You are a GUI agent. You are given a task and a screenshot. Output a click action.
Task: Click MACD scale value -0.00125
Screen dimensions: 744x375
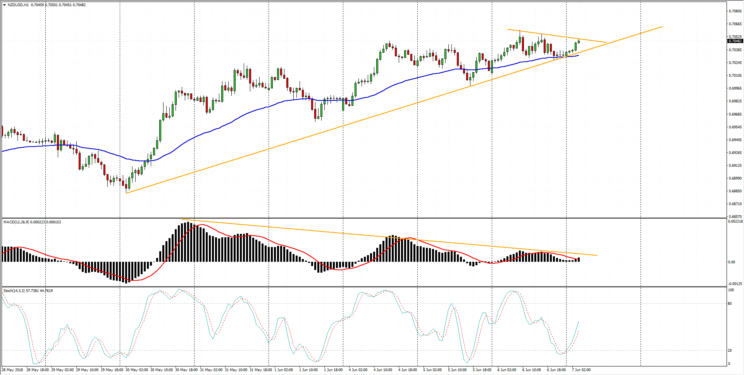coord(735,283)
